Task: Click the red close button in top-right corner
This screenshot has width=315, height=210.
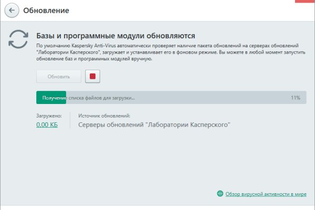Action: tap(306, 2)
